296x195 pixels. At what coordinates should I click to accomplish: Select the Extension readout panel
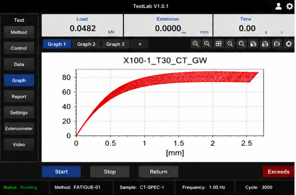[168, 25]
